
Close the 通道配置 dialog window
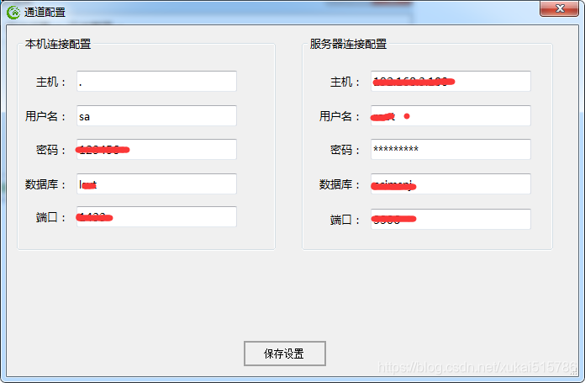(x=559, y=8)
